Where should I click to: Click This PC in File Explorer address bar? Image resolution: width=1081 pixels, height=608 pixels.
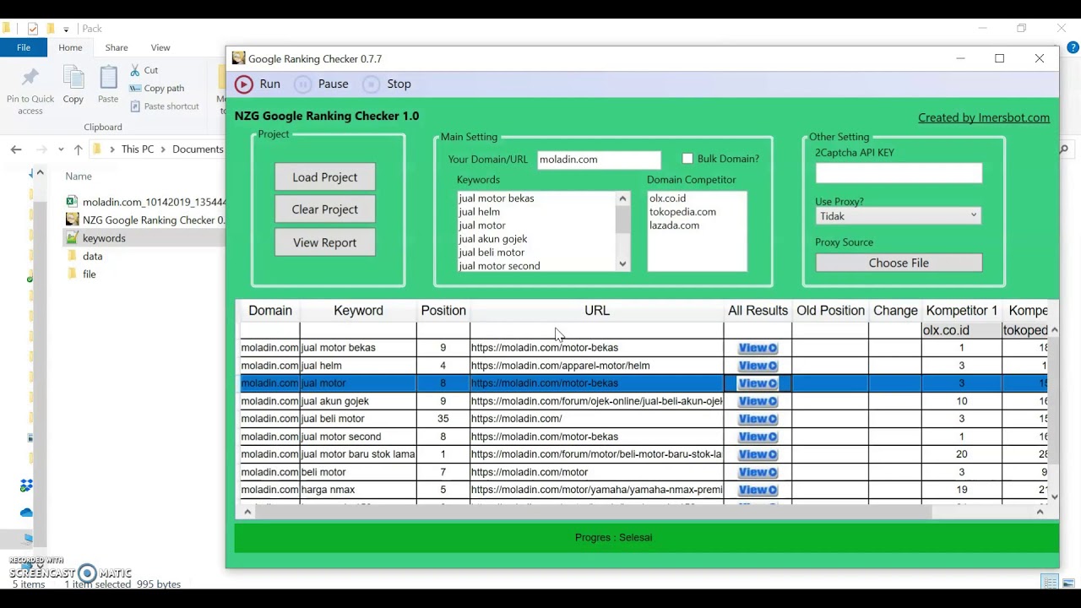coord(137,149)
